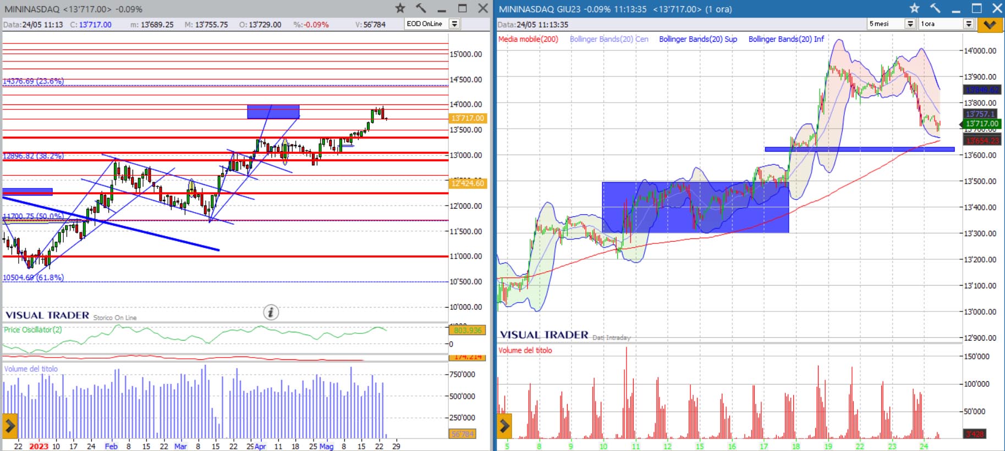This screenshot has width=1005, height=451.
Task: Click Volume del titolo label in left chart
Action: click(31, 369)
